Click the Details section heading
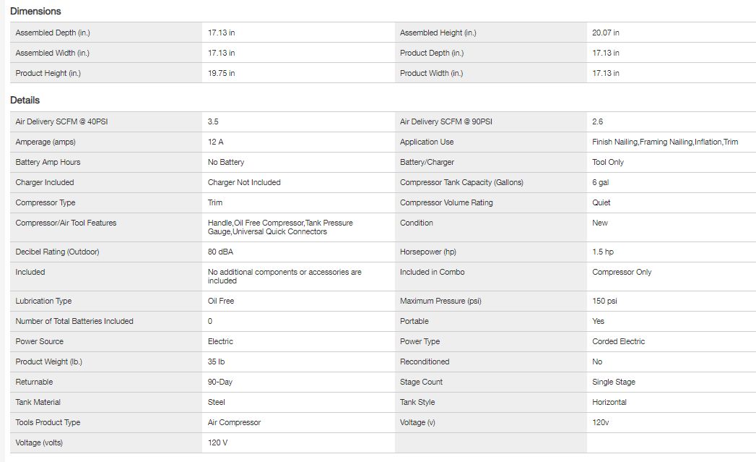Screen dimensions: 756x462 (25, 100)
